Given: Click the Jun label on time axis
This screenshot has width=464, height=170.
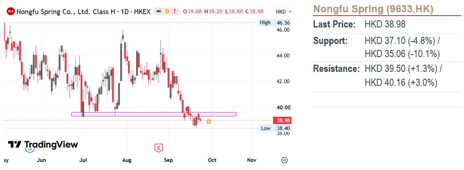Looking at the screenshot, I should pyautogui.click(x=42, y=160).
